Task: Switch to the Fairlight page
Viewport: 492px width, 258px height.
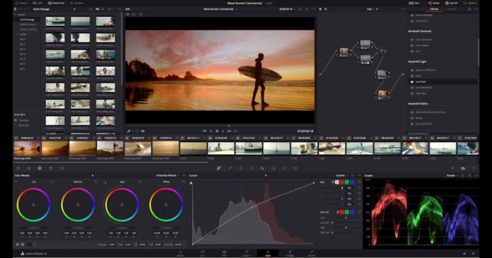Action: (x=290, y=253)
